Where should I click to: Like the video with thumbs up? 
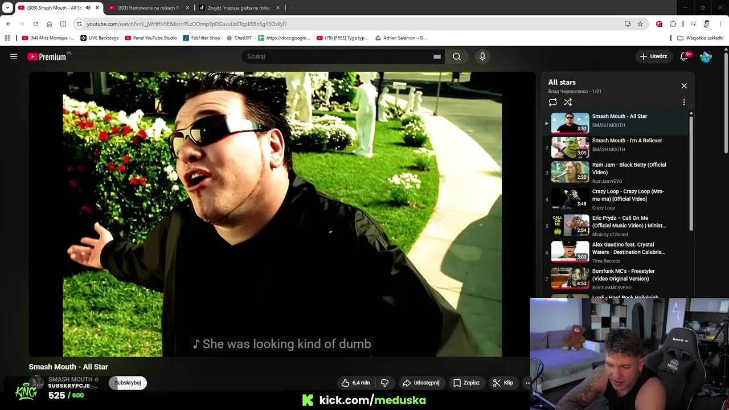pyautogui.click(x=356, y=383)
